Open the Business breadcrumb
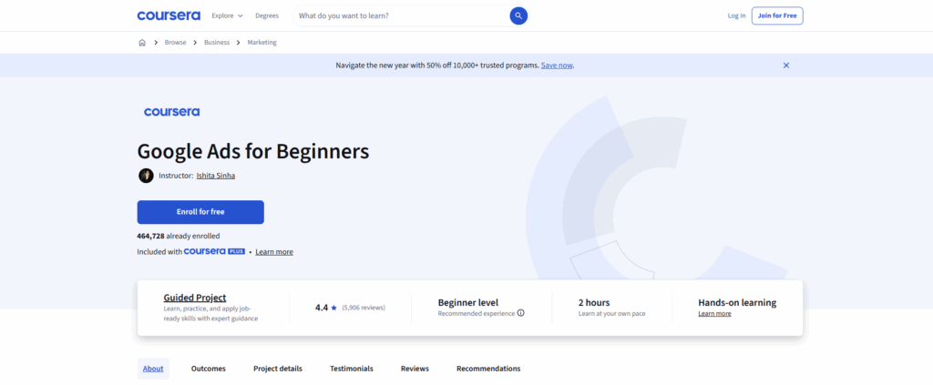Image resolution: width=933 pixels, height=385 pixels. click(217, 43)
